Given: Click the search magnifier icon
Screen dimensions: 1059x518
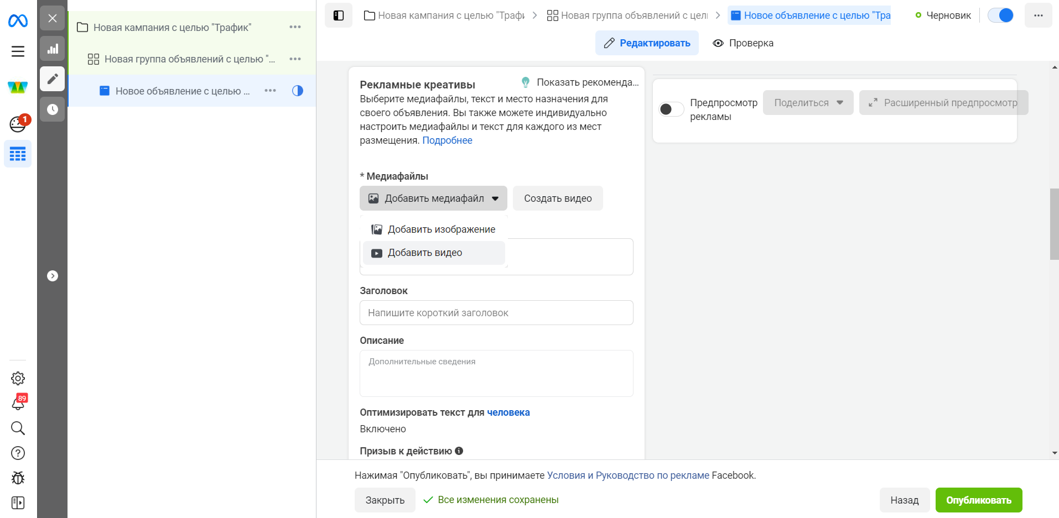Looking at the screenshot, I should click(18, 428).
